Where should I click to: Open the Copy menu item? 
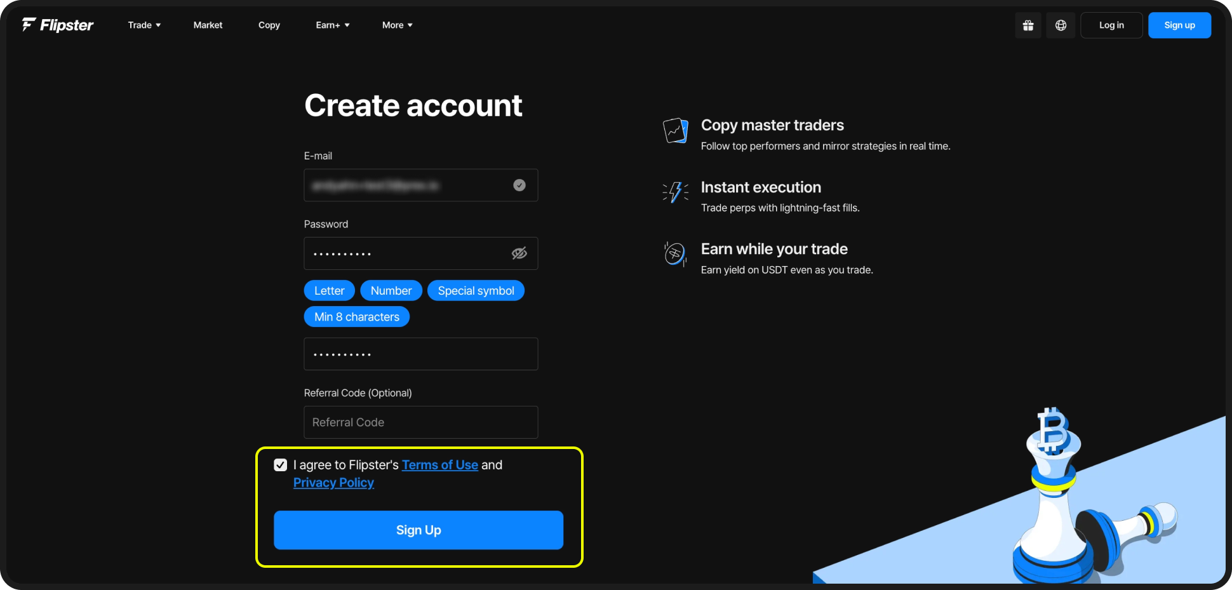tap(269, 25)
